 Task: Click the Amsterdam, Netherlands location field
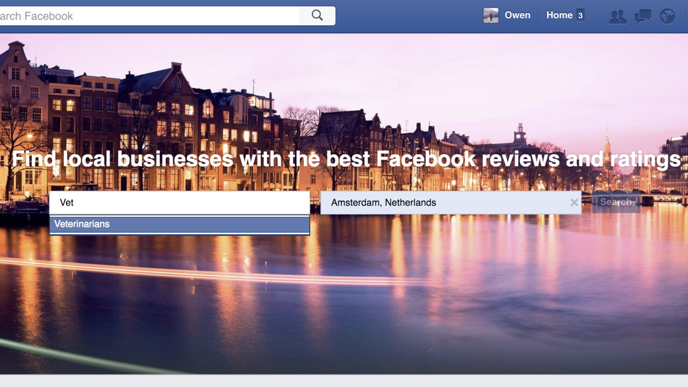point(450,203)
